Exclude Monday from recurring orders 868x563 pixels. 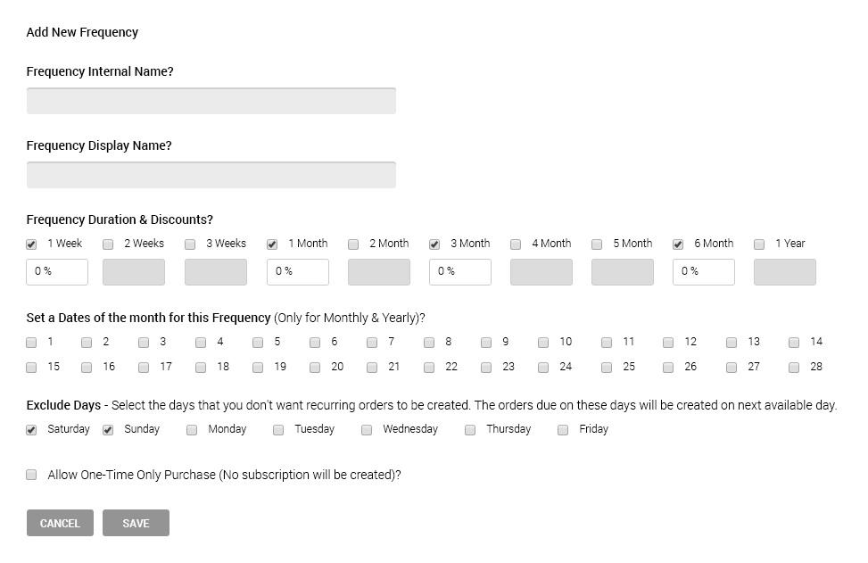192,429
